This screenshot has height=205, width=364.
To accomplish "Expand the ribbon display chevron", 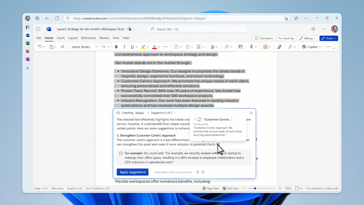I will pyautogui.click(x=334, y=48).
